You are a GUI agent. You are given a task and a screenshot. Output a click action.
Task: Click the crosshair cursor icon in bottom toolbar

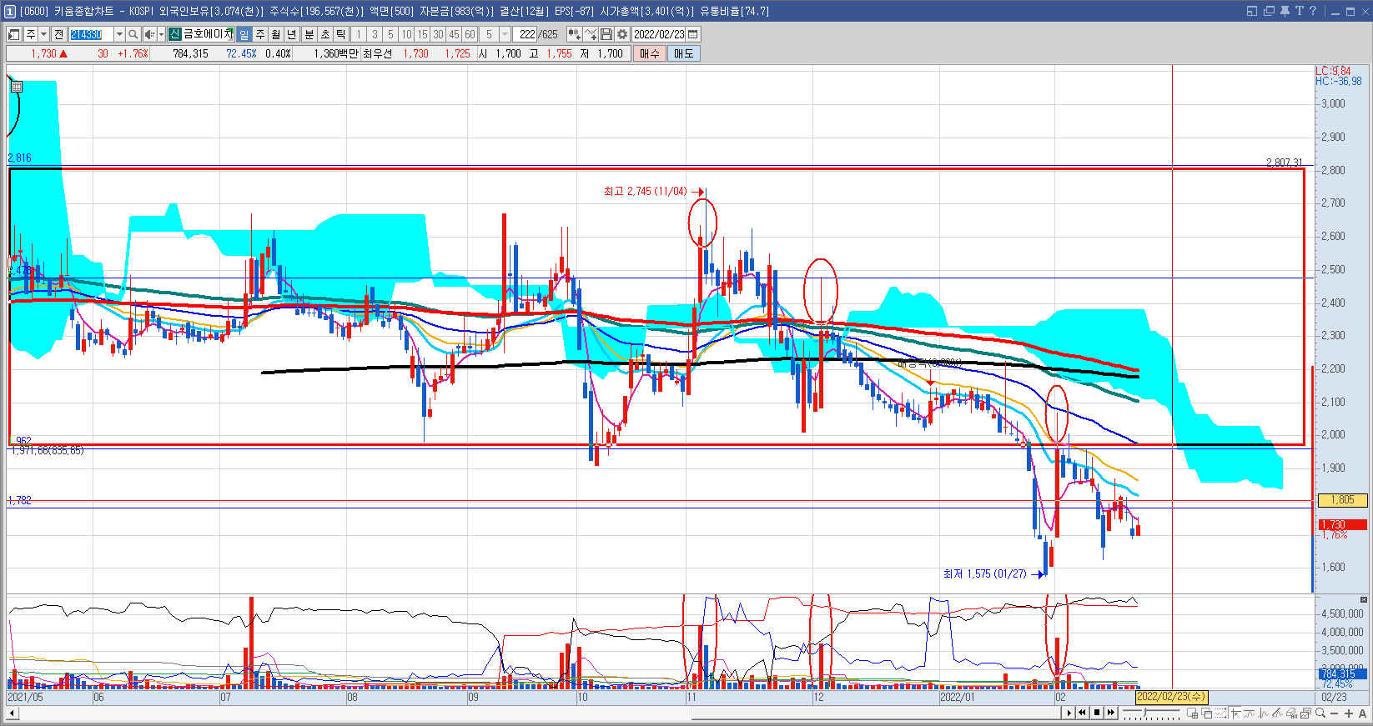click(x=1235, y=713)
